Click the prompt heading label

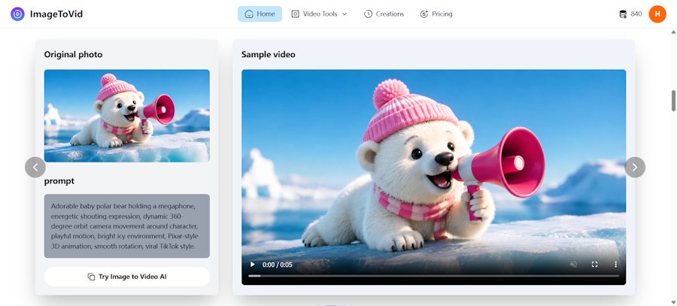tap(59, 181)
